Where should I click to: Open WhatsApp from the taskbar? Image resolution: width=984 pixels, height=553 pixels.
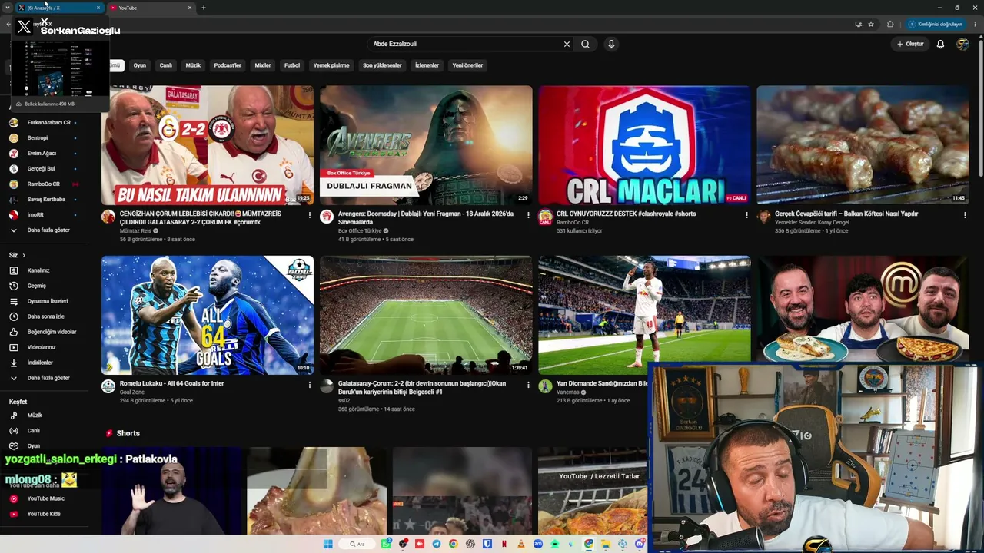[386, 544]
